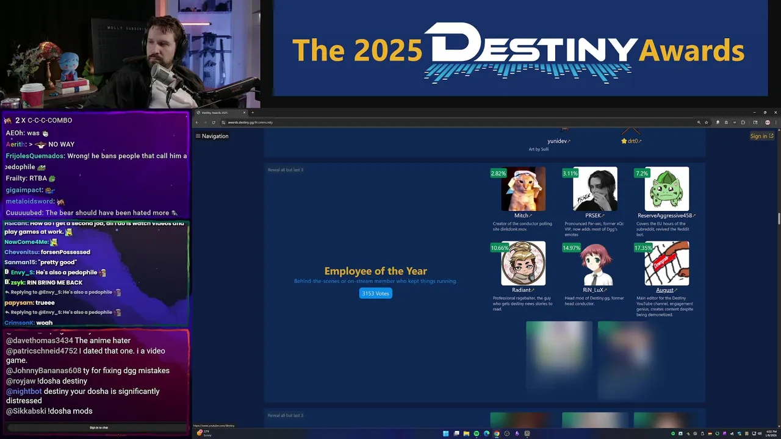
Task: Select ReserveAggressive458's Bulbasaur avatar
Action: [x=666, y=189]
